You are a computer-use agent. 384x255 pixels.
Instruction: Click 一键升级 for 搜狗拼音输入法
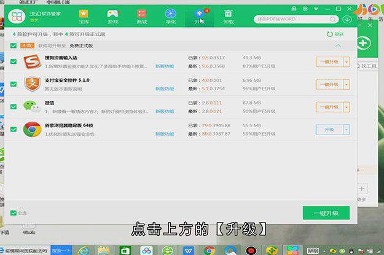[x=329, y=61]
